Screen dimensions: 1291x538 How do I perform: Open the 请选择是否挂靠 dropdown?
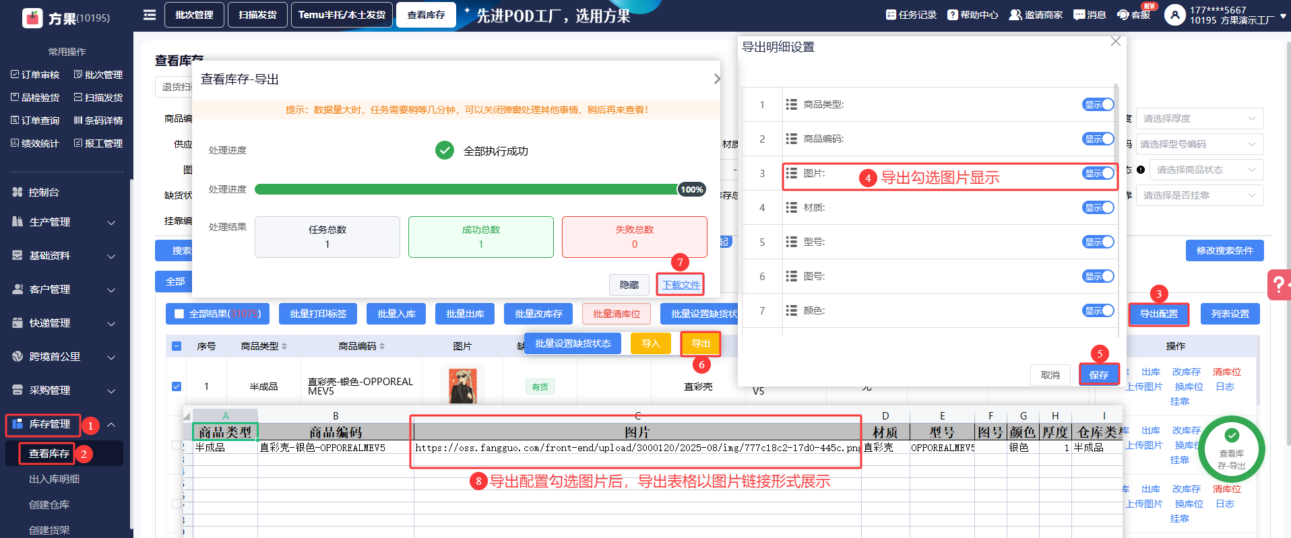pos(1199,195)
